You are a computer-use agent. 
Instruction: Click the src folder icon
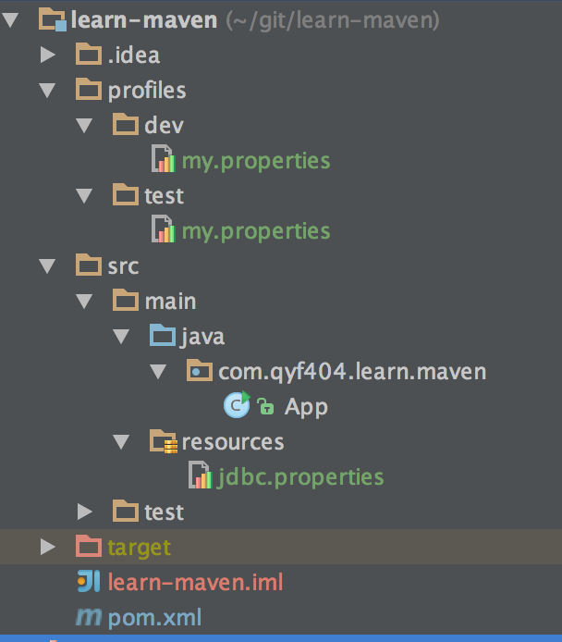pyautogui.click(x=89, y=265)
